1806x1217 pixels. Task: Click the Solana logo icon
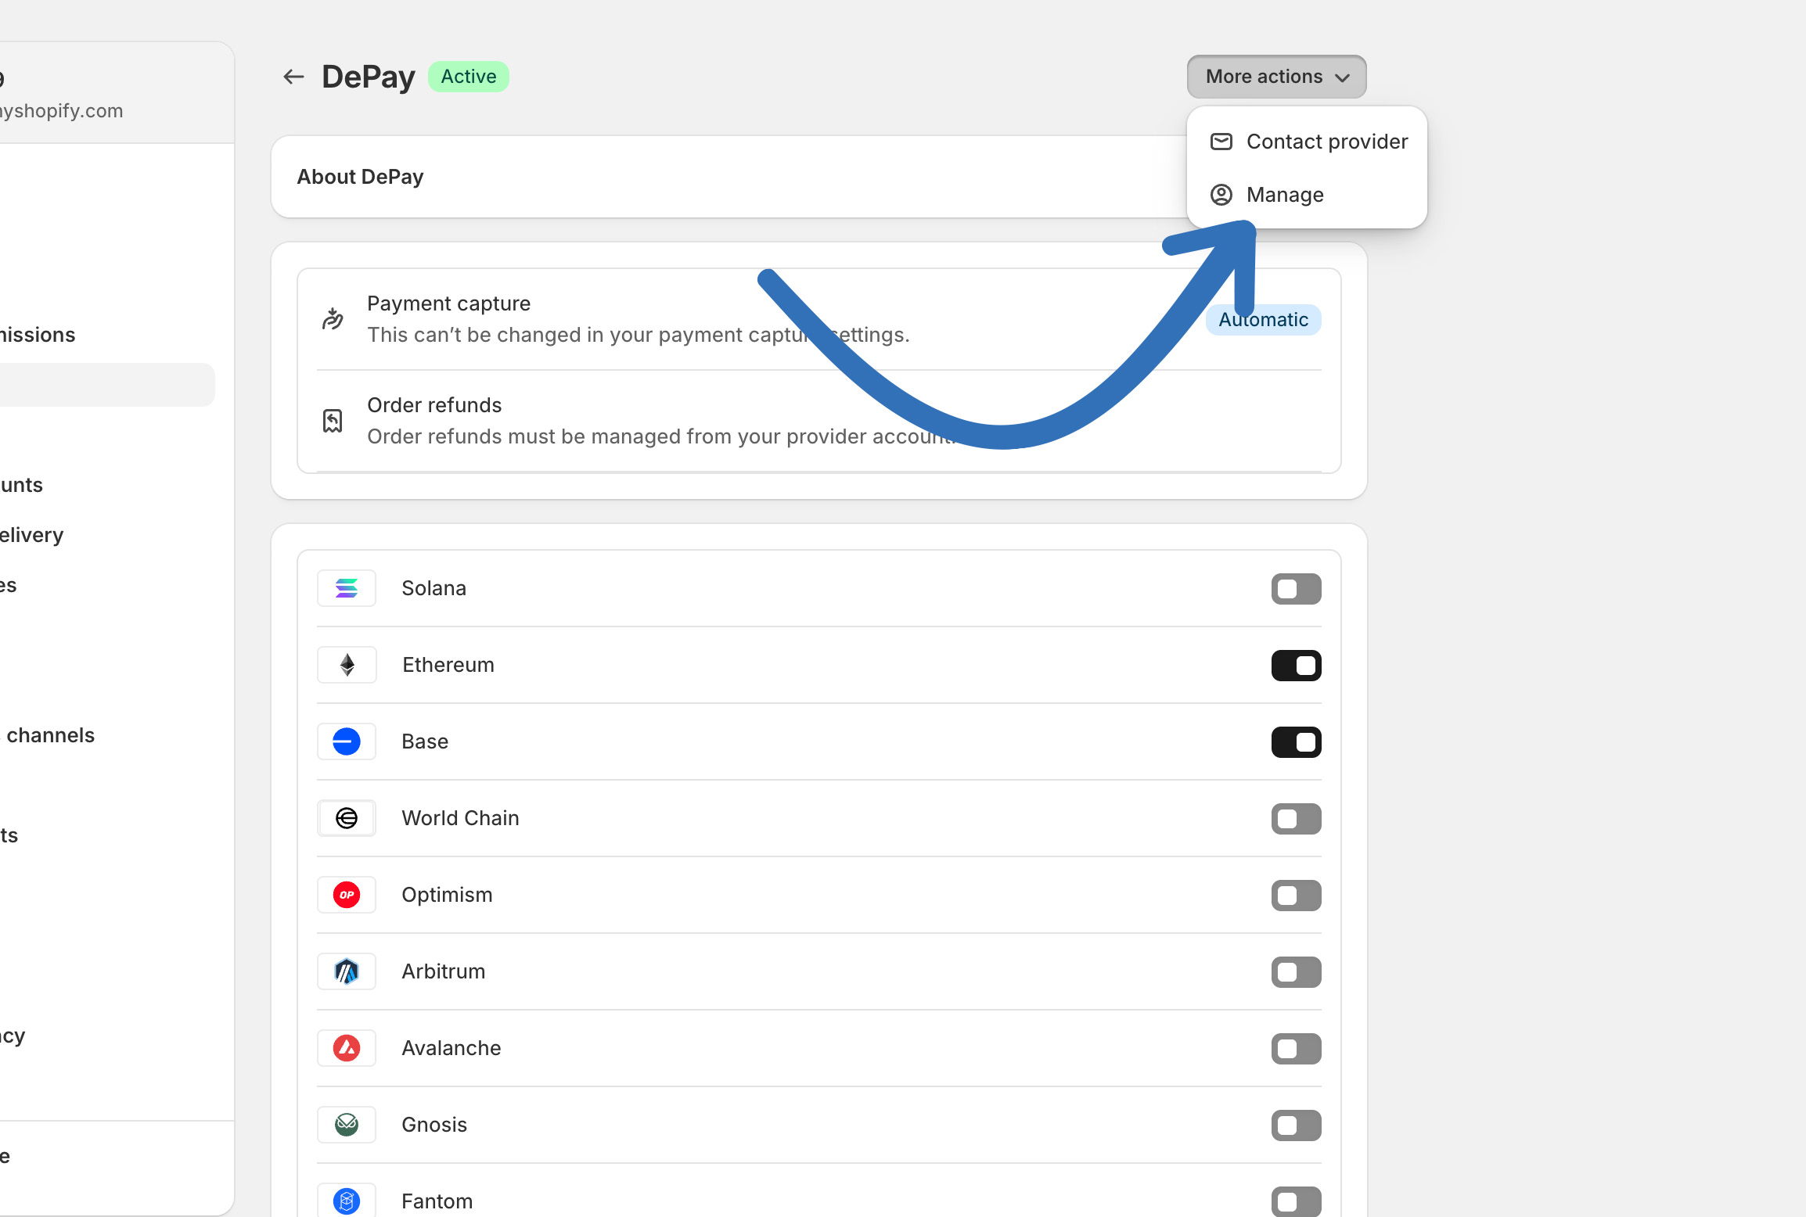click(x=347, y=588)
